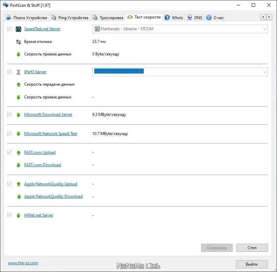Click the 0 Byte/секунду value

tap(106, 54)
